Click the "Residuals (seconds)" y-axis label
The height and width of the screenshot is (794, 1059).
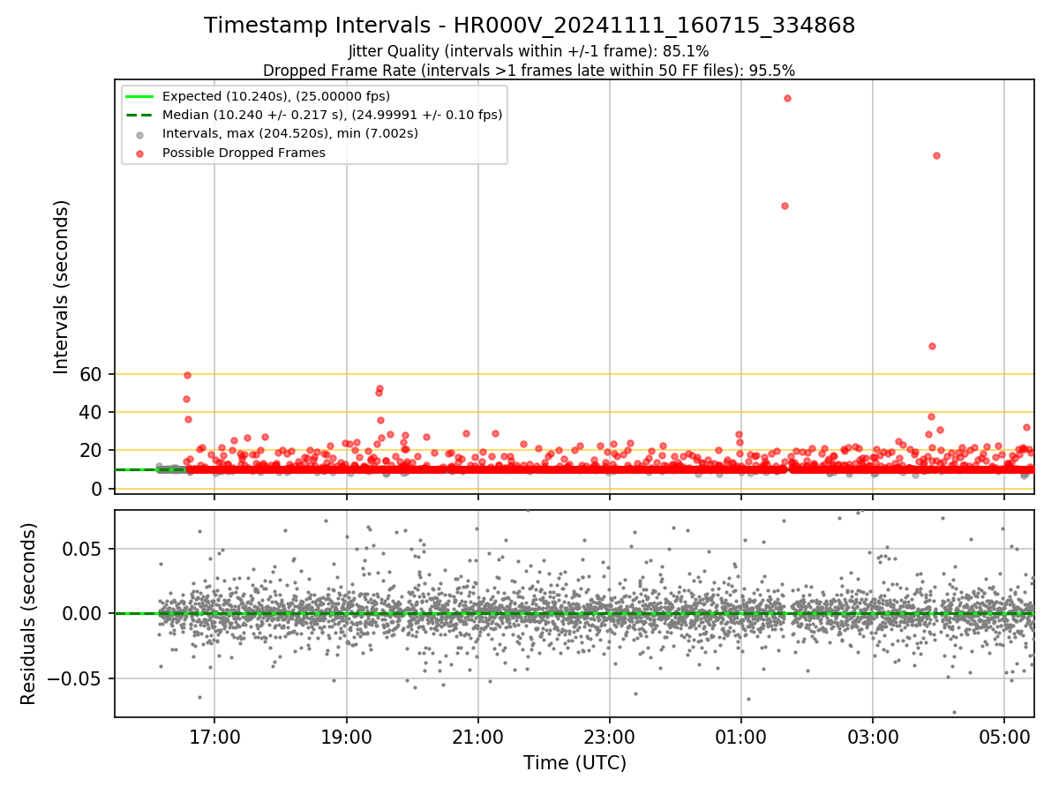point(29,614)
